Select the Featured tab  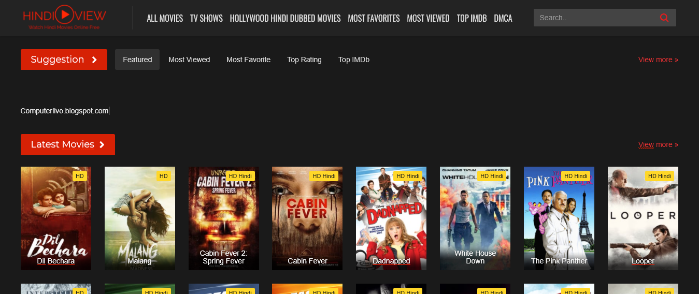(x=137, y=60)
